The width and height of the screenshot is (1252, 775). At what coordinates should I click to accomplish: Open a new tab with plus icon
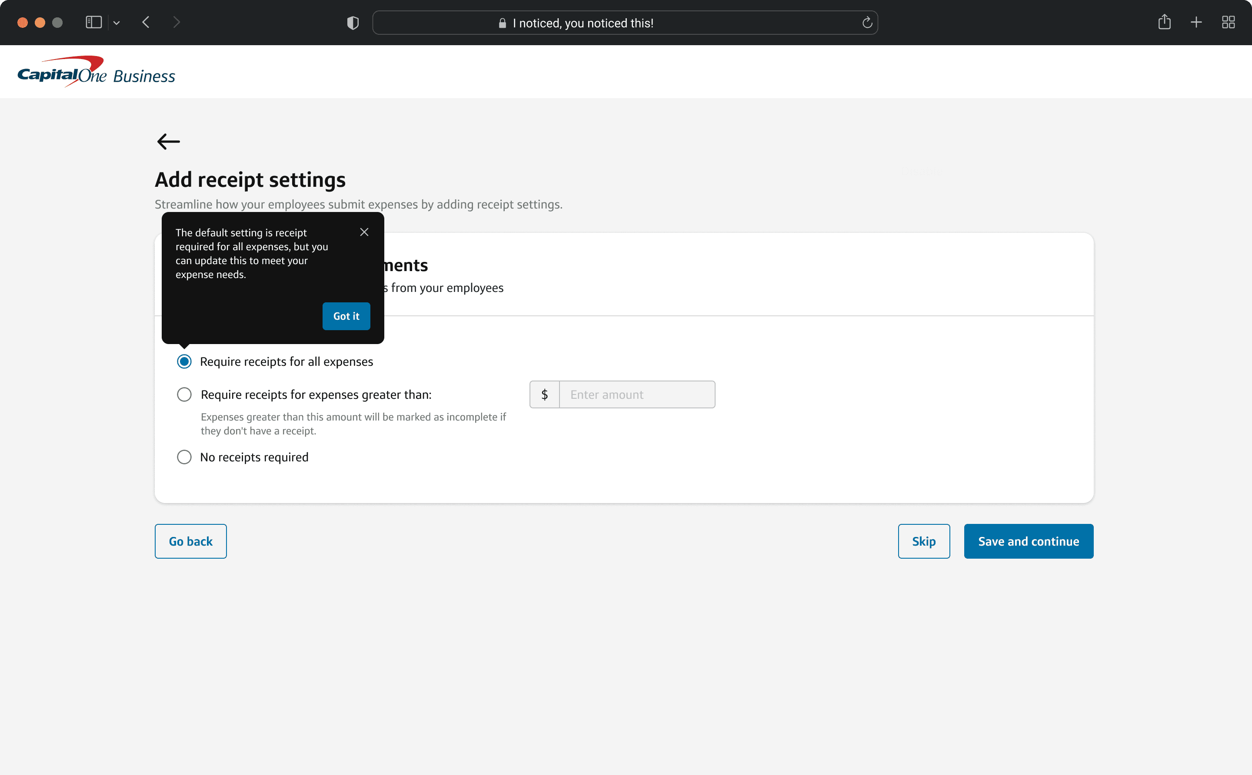click(x=1196, y=23)
